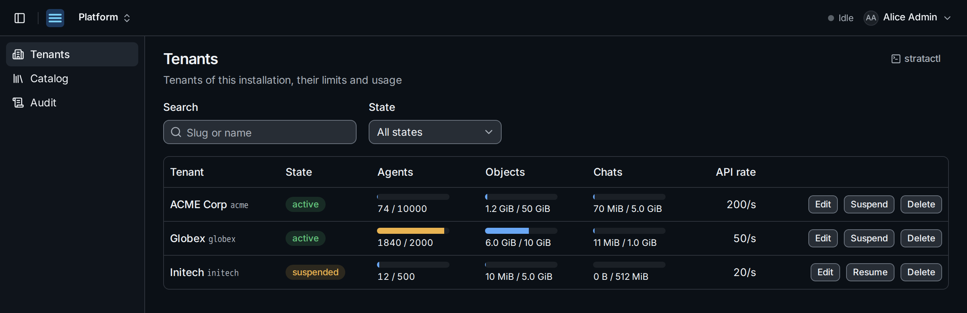
Task: Click the suspended badge for Initech
Action: pos(315,272)
